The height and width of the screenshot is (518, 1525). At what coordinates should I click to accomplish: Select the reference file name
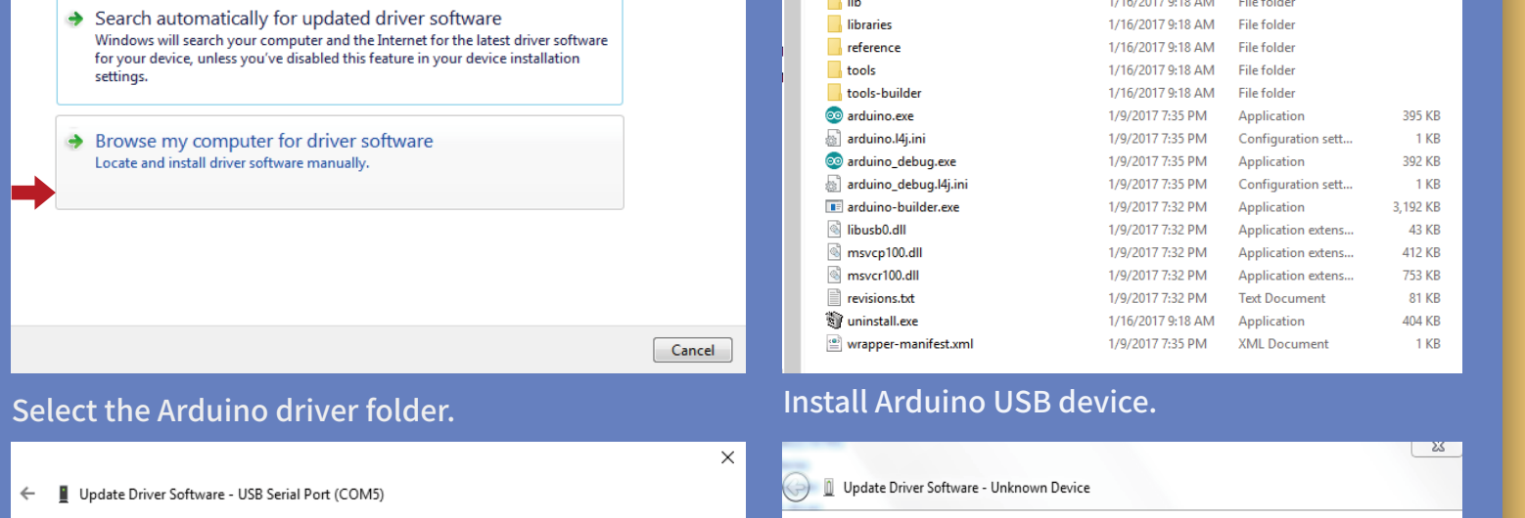click(x=873, y=47)
